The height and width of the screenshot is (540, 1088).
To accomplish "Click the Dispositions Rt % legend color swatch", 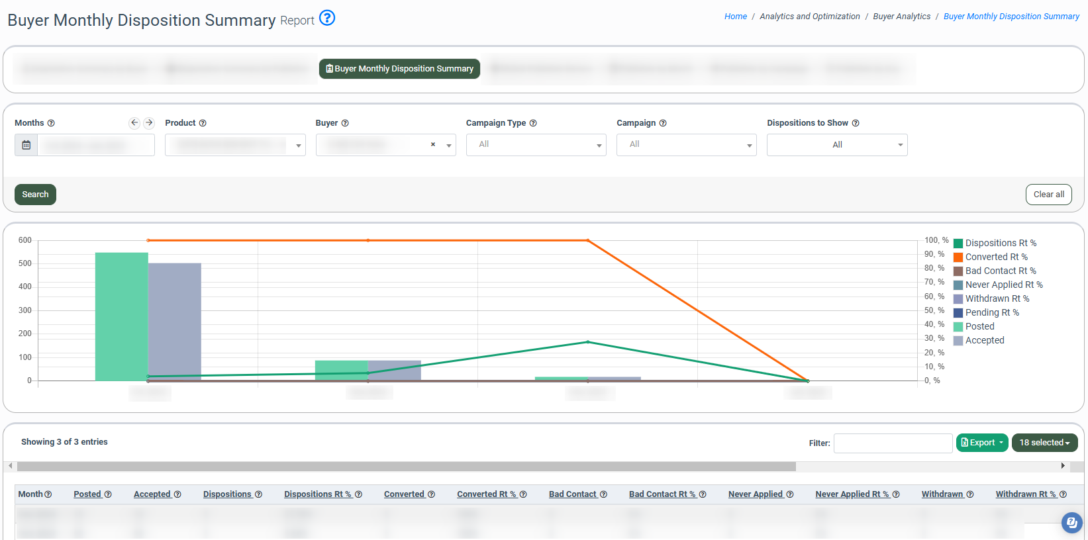I will coord(958,244).
